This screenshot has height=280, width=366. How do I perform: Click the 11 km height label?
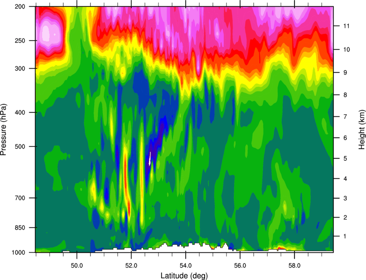[x=347, y=26]
